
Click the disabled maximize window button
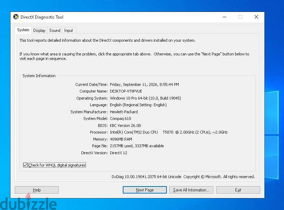click(x=240, y=17)
